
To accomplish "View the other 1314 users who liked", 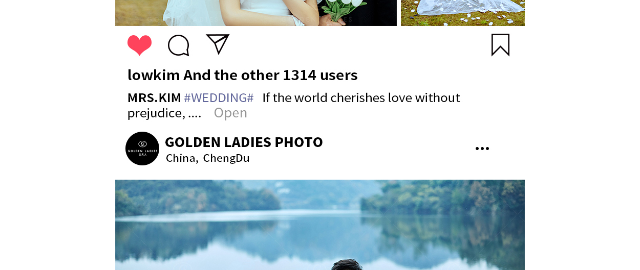I will point(270,75).
